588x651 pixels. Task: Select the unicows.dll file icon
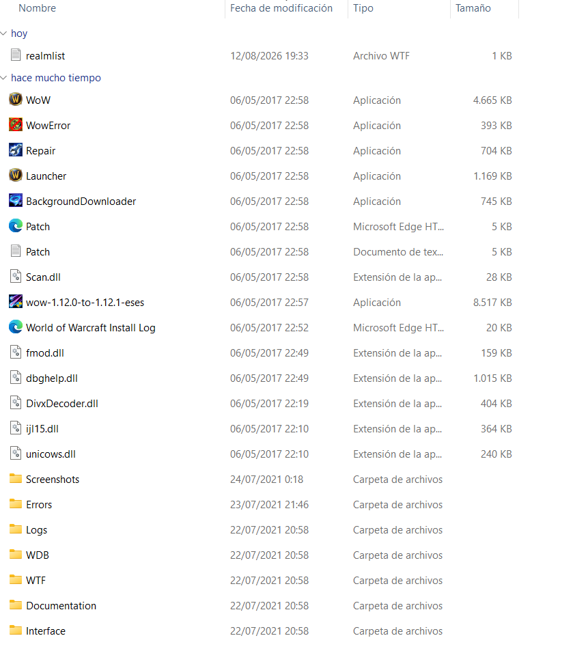coord(15,454)
